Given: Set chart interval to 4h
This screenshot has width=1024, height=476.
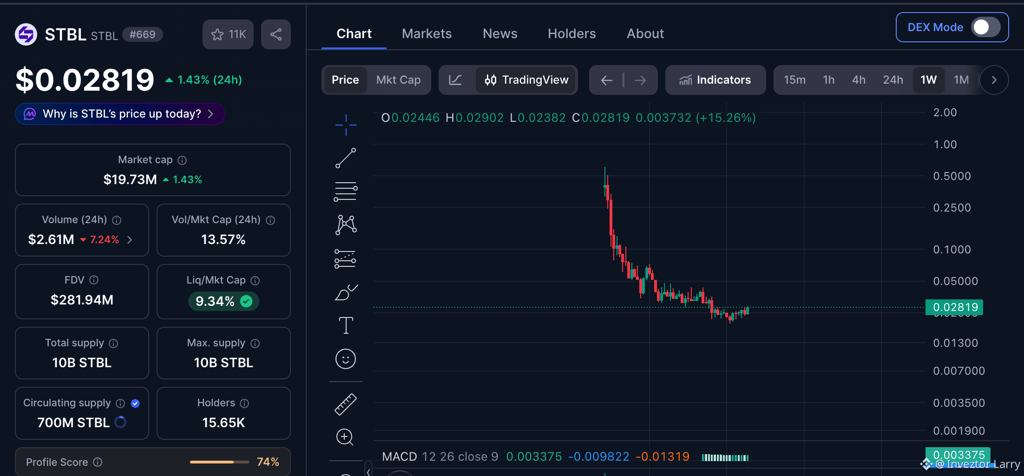Looking at the screenshot, I should click(x=859, y=80).
